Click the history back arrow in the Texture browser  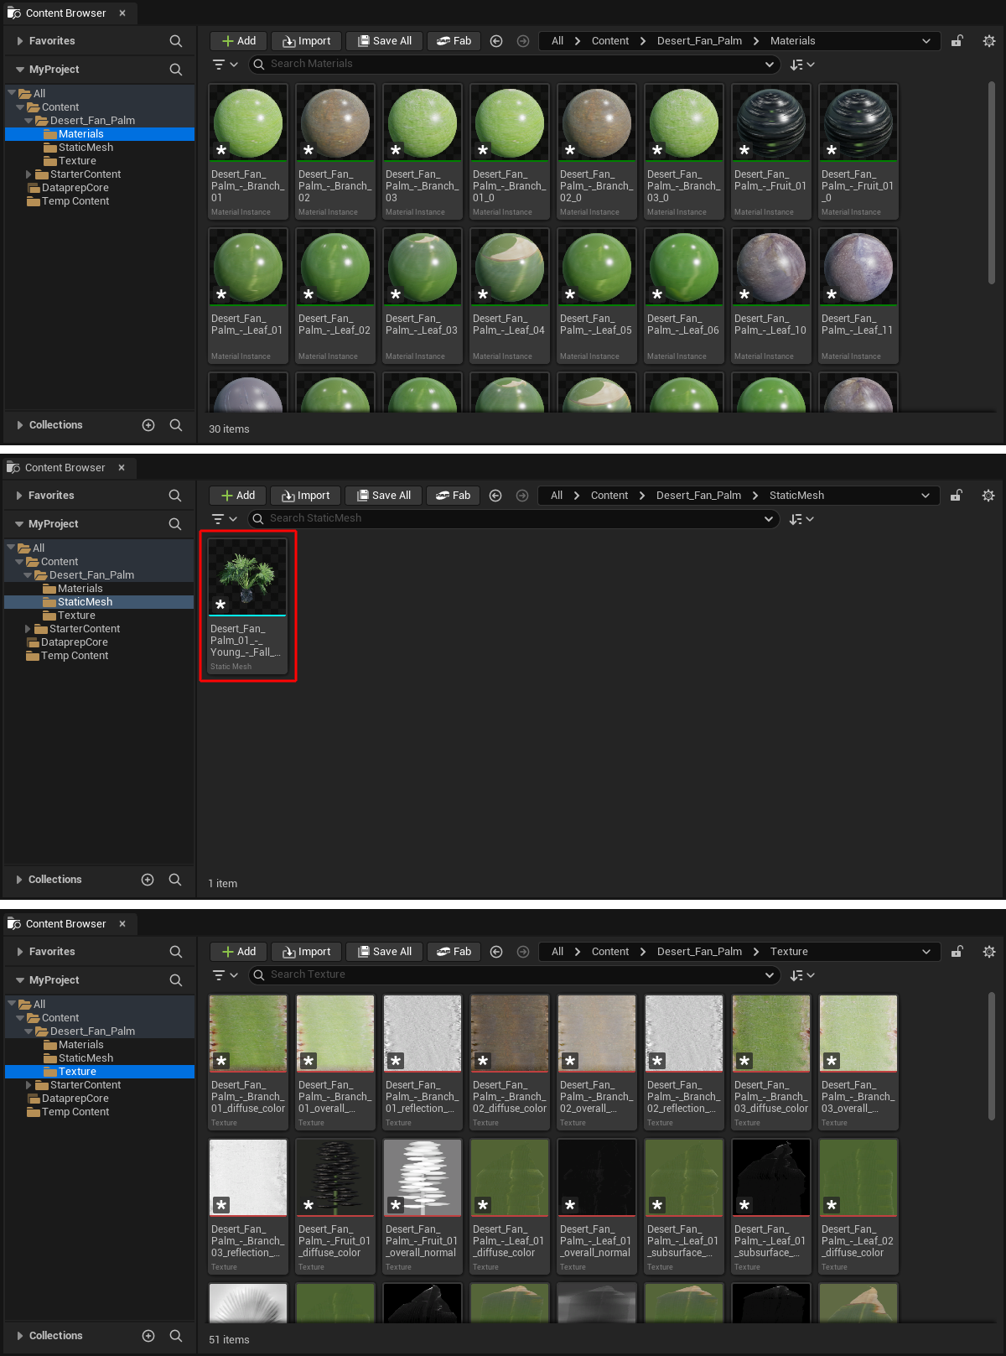click(496, 952)
